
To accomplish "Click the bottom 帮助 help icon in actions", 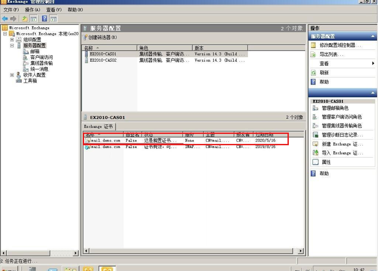I will tap(313, 173).
